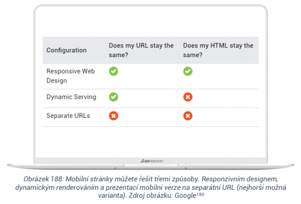Click Dynamic Serving red HTML cross icon
Screen dimensions: 301x204
point(188,97)
